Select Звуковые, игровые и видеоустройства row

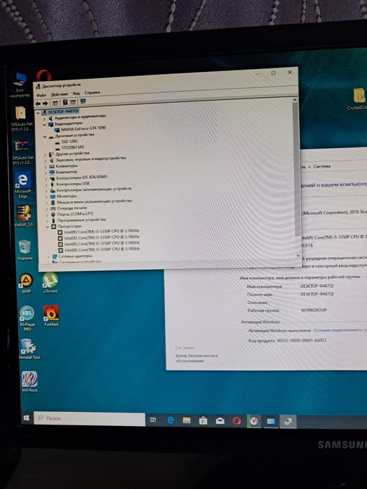88,159
